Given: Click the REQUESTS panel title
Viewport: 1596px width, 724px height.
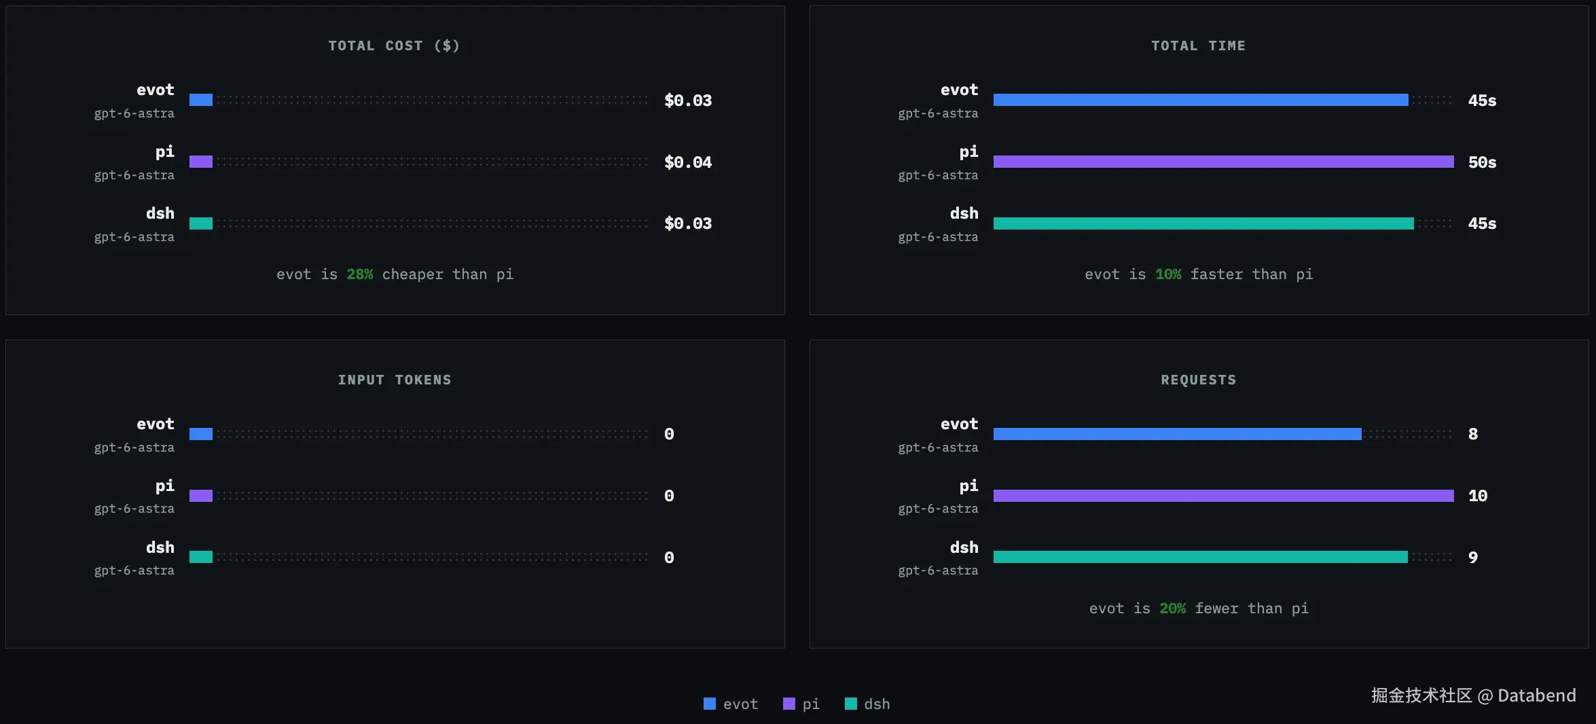Looking at the screenshot, I should pyautogui.click(x=1199, y=380).
